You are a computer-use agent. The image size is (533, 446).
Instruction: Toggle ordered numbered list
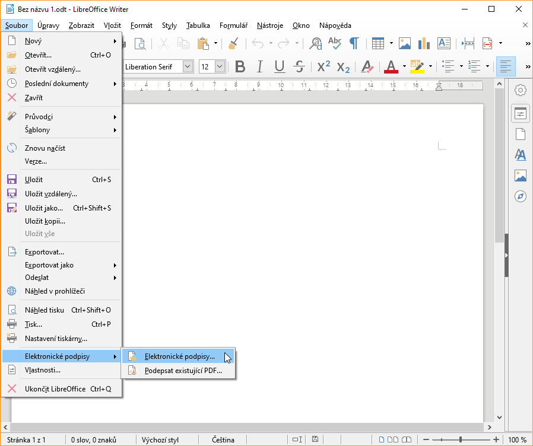[x=474, y=66]
